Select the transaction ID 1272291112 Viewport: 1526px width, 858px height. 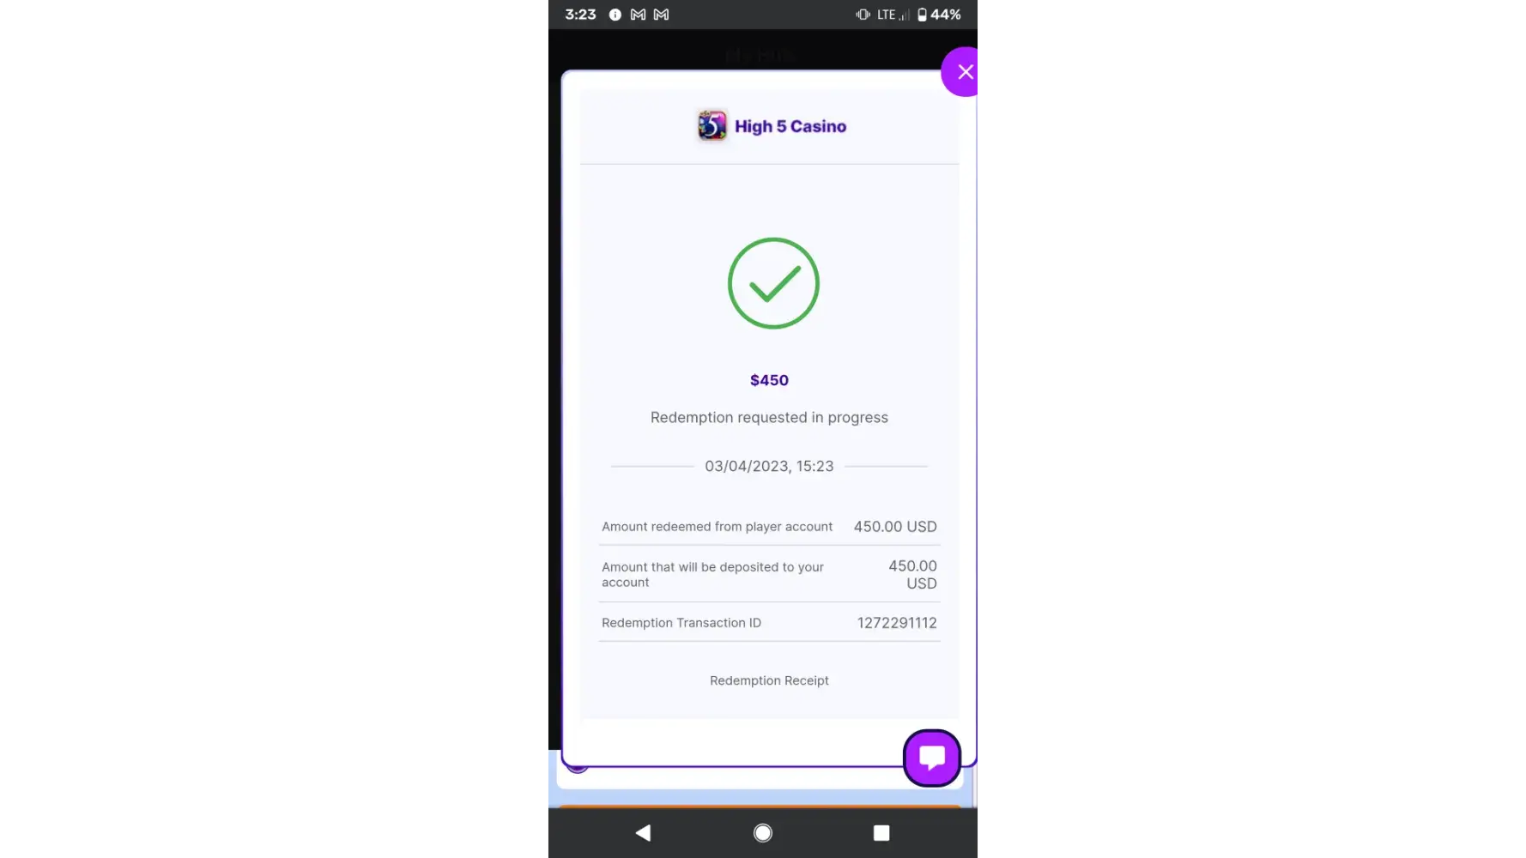click(x=897, y=623)
